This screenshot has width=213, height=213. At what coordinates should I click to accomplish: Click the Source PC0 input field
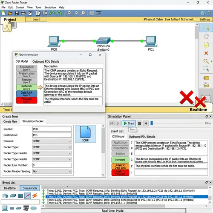(52, 129)
